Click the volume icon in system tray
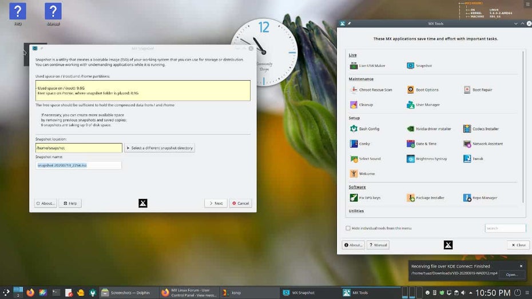Image resolution: width=532 pixels, height=299 pixels. 463,293
